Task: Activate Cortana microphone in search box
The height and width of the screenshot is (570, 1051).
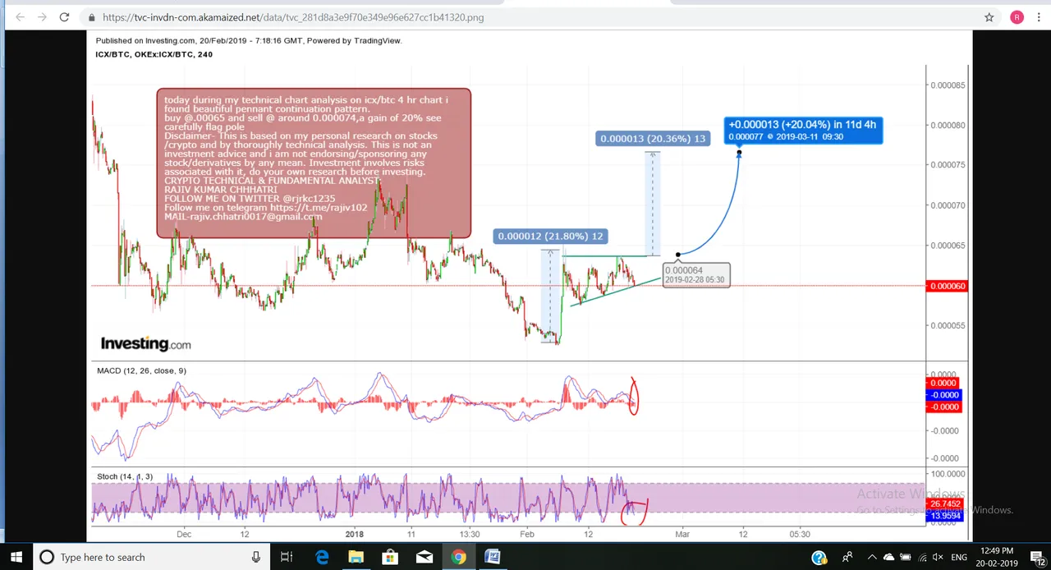Action: [256, 557]
